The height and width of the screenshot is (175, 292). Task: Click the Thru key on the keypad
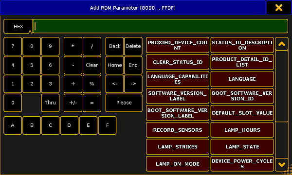50,103
